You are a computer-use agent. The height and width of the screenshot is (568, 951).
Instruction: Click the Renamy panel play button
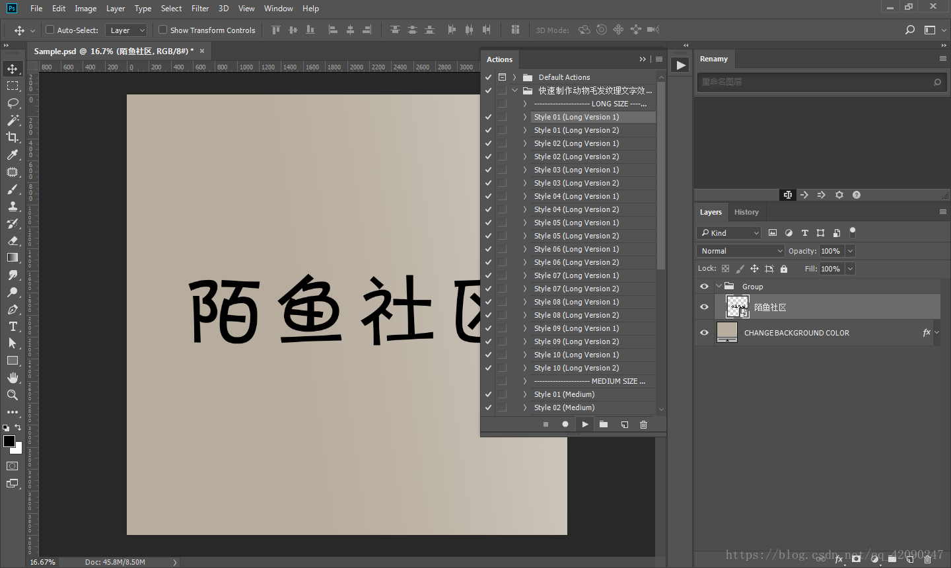[680, 65]
